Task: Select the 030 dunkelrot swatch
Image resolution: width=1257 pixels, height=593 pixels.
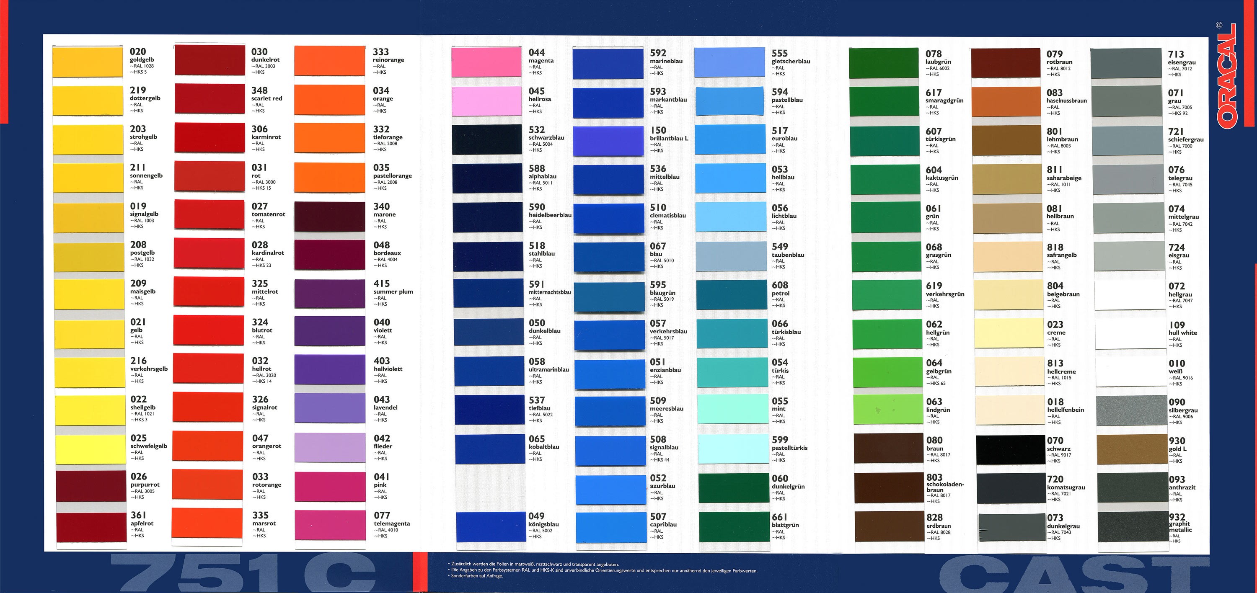Action: pos(210,60)
